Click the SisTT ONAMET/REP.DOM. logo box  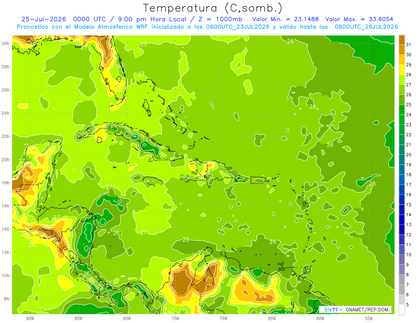click(x=355, y=309)
